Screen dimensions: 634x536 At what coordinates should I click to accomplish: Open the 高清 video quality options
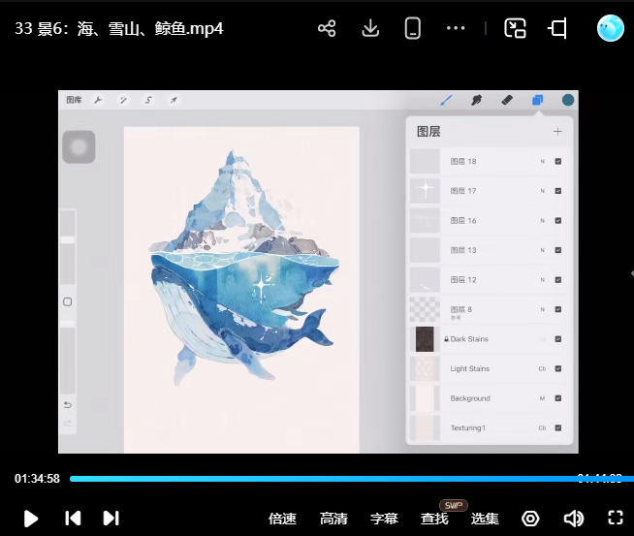coord(333,519)
